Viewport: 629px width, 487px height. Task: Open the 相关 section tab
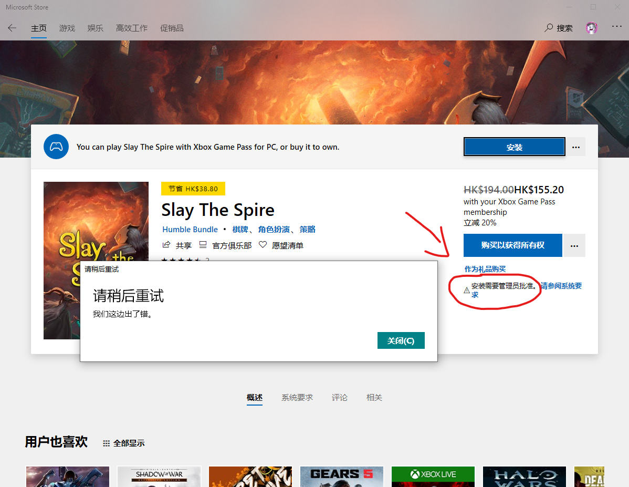click(x=374, y=398)
